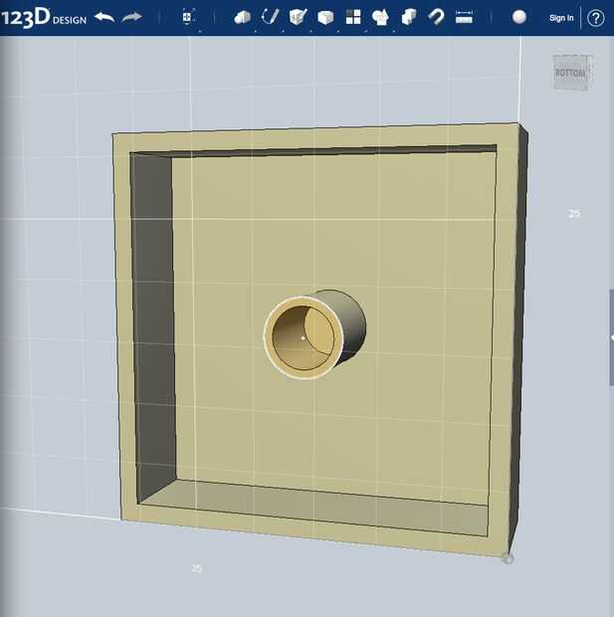This screenshot has width=614, height=617.
Task: Open the Construct tools menu
Action: tap(298, 17)
